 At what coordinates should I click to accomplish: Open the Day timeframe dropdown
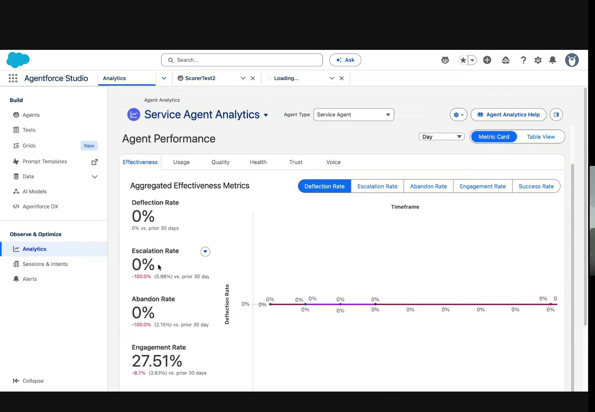[441, 137]
